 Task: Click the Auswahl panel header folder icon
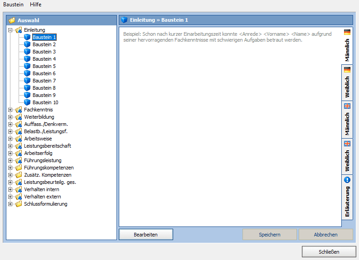pyautogui.click(x=12, y=20)
